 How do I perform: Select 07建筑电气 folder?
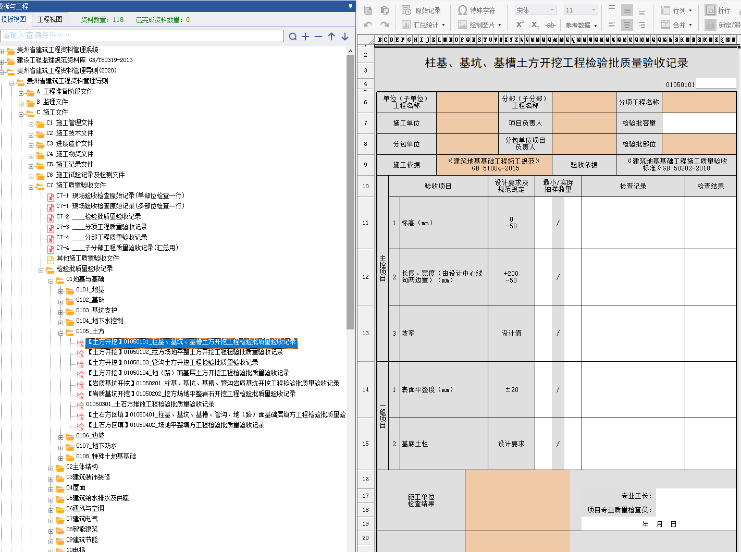[x=82, y=519]
